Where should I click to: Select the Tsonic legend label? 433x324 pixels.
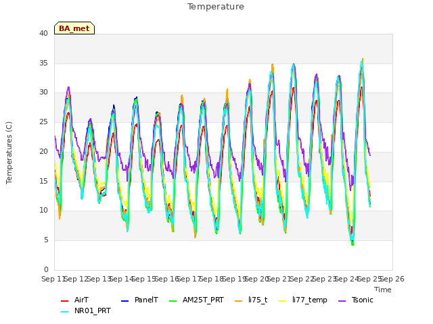[363, 300]
